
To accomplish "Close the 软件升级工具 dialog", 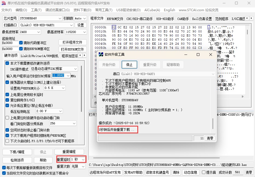I will (211, 55).
